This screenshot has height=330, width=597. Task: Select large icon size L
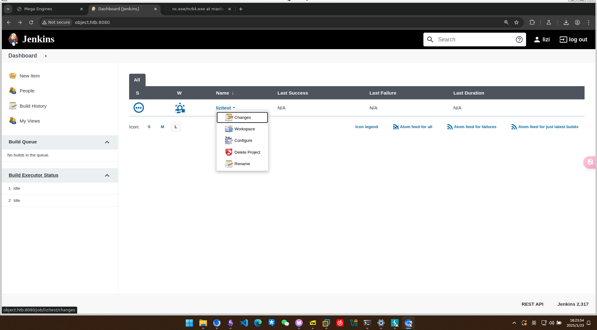(176, 127)
